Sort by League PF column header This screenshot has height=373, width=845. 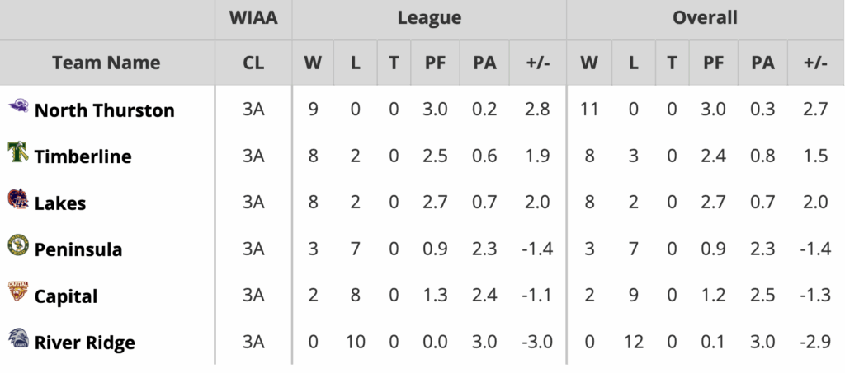[x=437, y=63]
